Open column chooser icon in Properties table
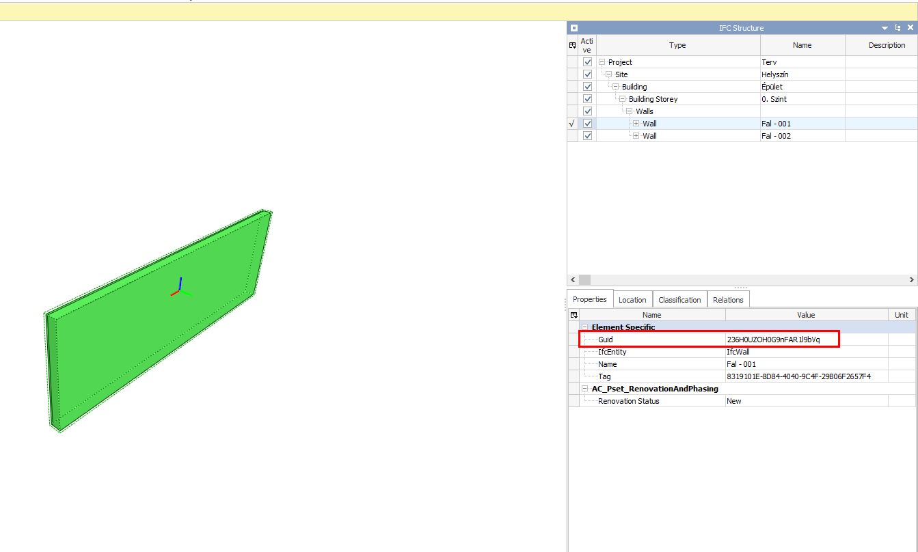Image resolution: width=918 pixels, height=552 pixels. 573,315
